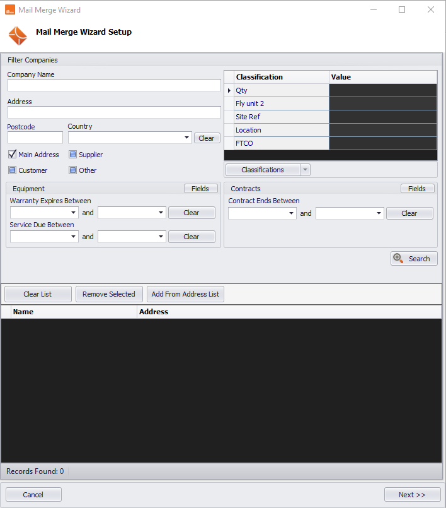Click the Clear List button
446x508 pixels.
(x=38, y=294)
